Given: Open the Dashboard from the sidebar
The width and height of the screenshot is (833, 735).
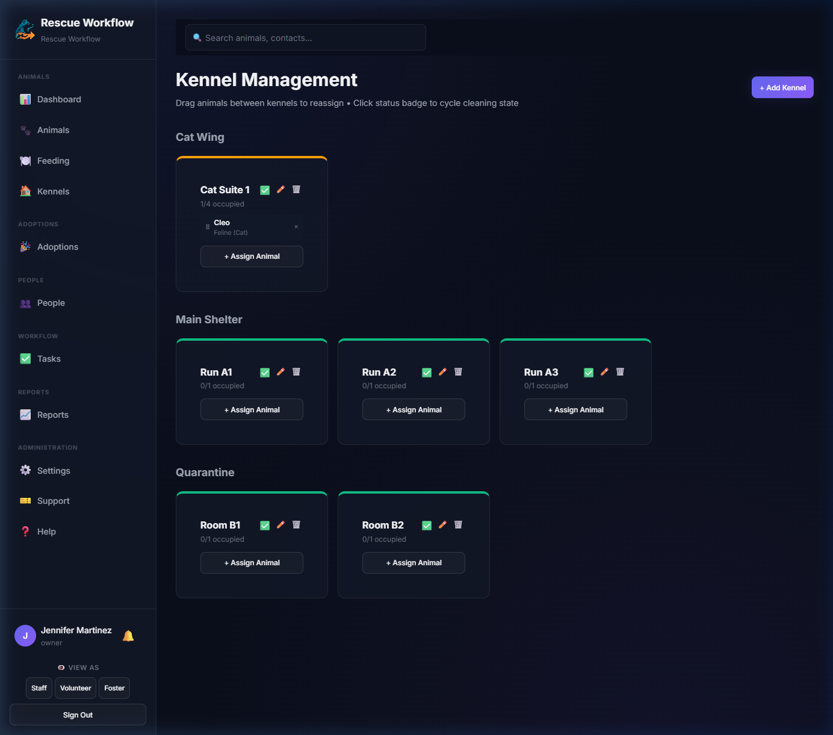Looking at the screenshot, I should click(25, 99).
